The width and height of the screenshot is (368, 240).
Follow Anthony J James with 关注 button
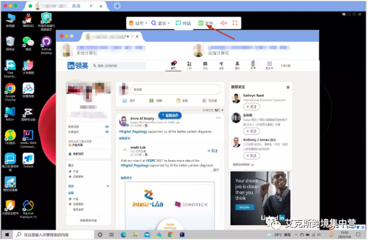click(x=252, y=156)
